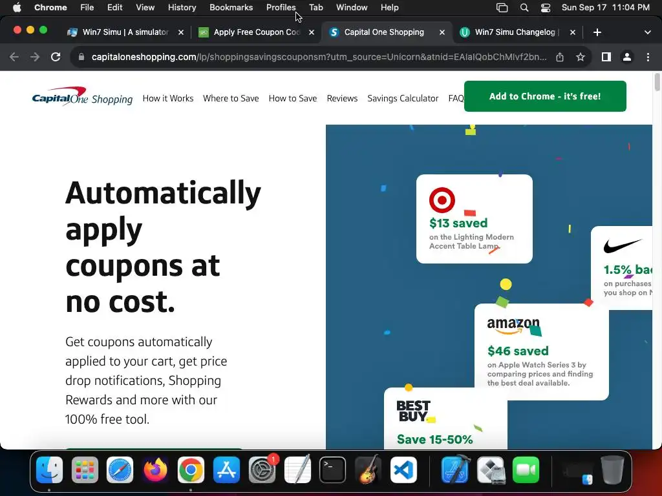
Task: Open the Chrome profile icon
Action: (627, 57)
